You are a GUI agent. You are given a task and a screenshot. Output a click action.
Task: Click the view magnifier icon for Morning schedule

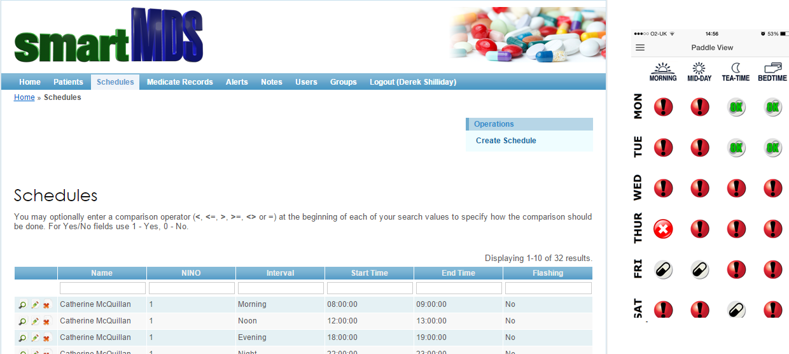click(x=22, y=305)
